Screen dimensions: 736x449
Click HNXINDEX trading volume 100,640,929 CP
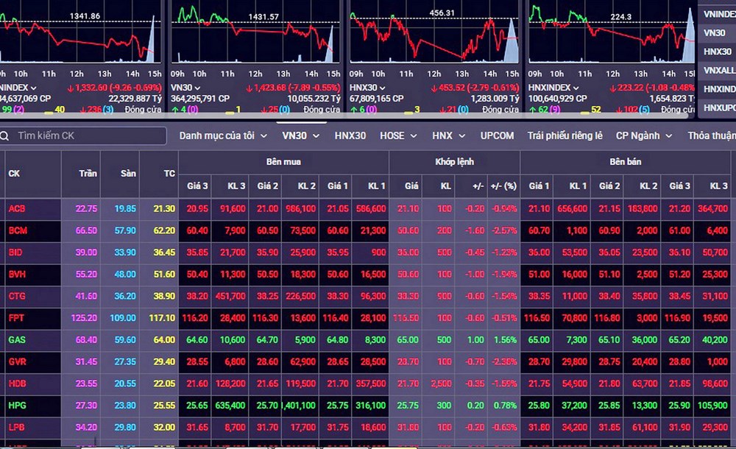(558, 99)
